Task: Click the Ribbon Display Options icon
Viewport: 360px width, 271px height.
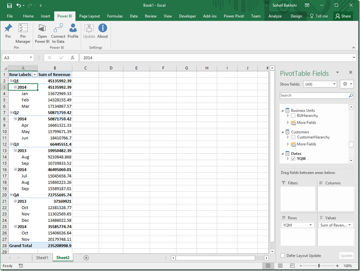Action: pos(307,5)
